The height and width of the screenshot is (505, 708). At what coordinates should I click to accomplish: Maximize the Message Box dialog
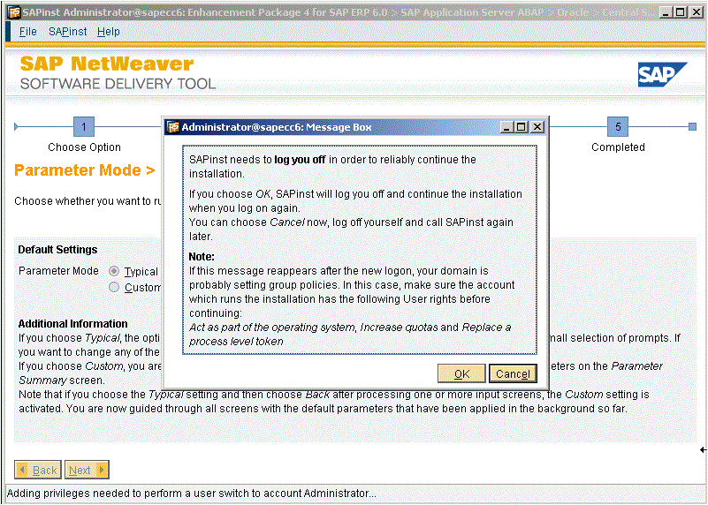pos(521,127)
